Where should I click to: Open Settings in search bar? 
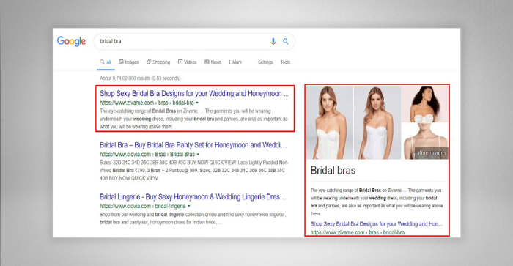pyautogui.click(x=265, y=62)
